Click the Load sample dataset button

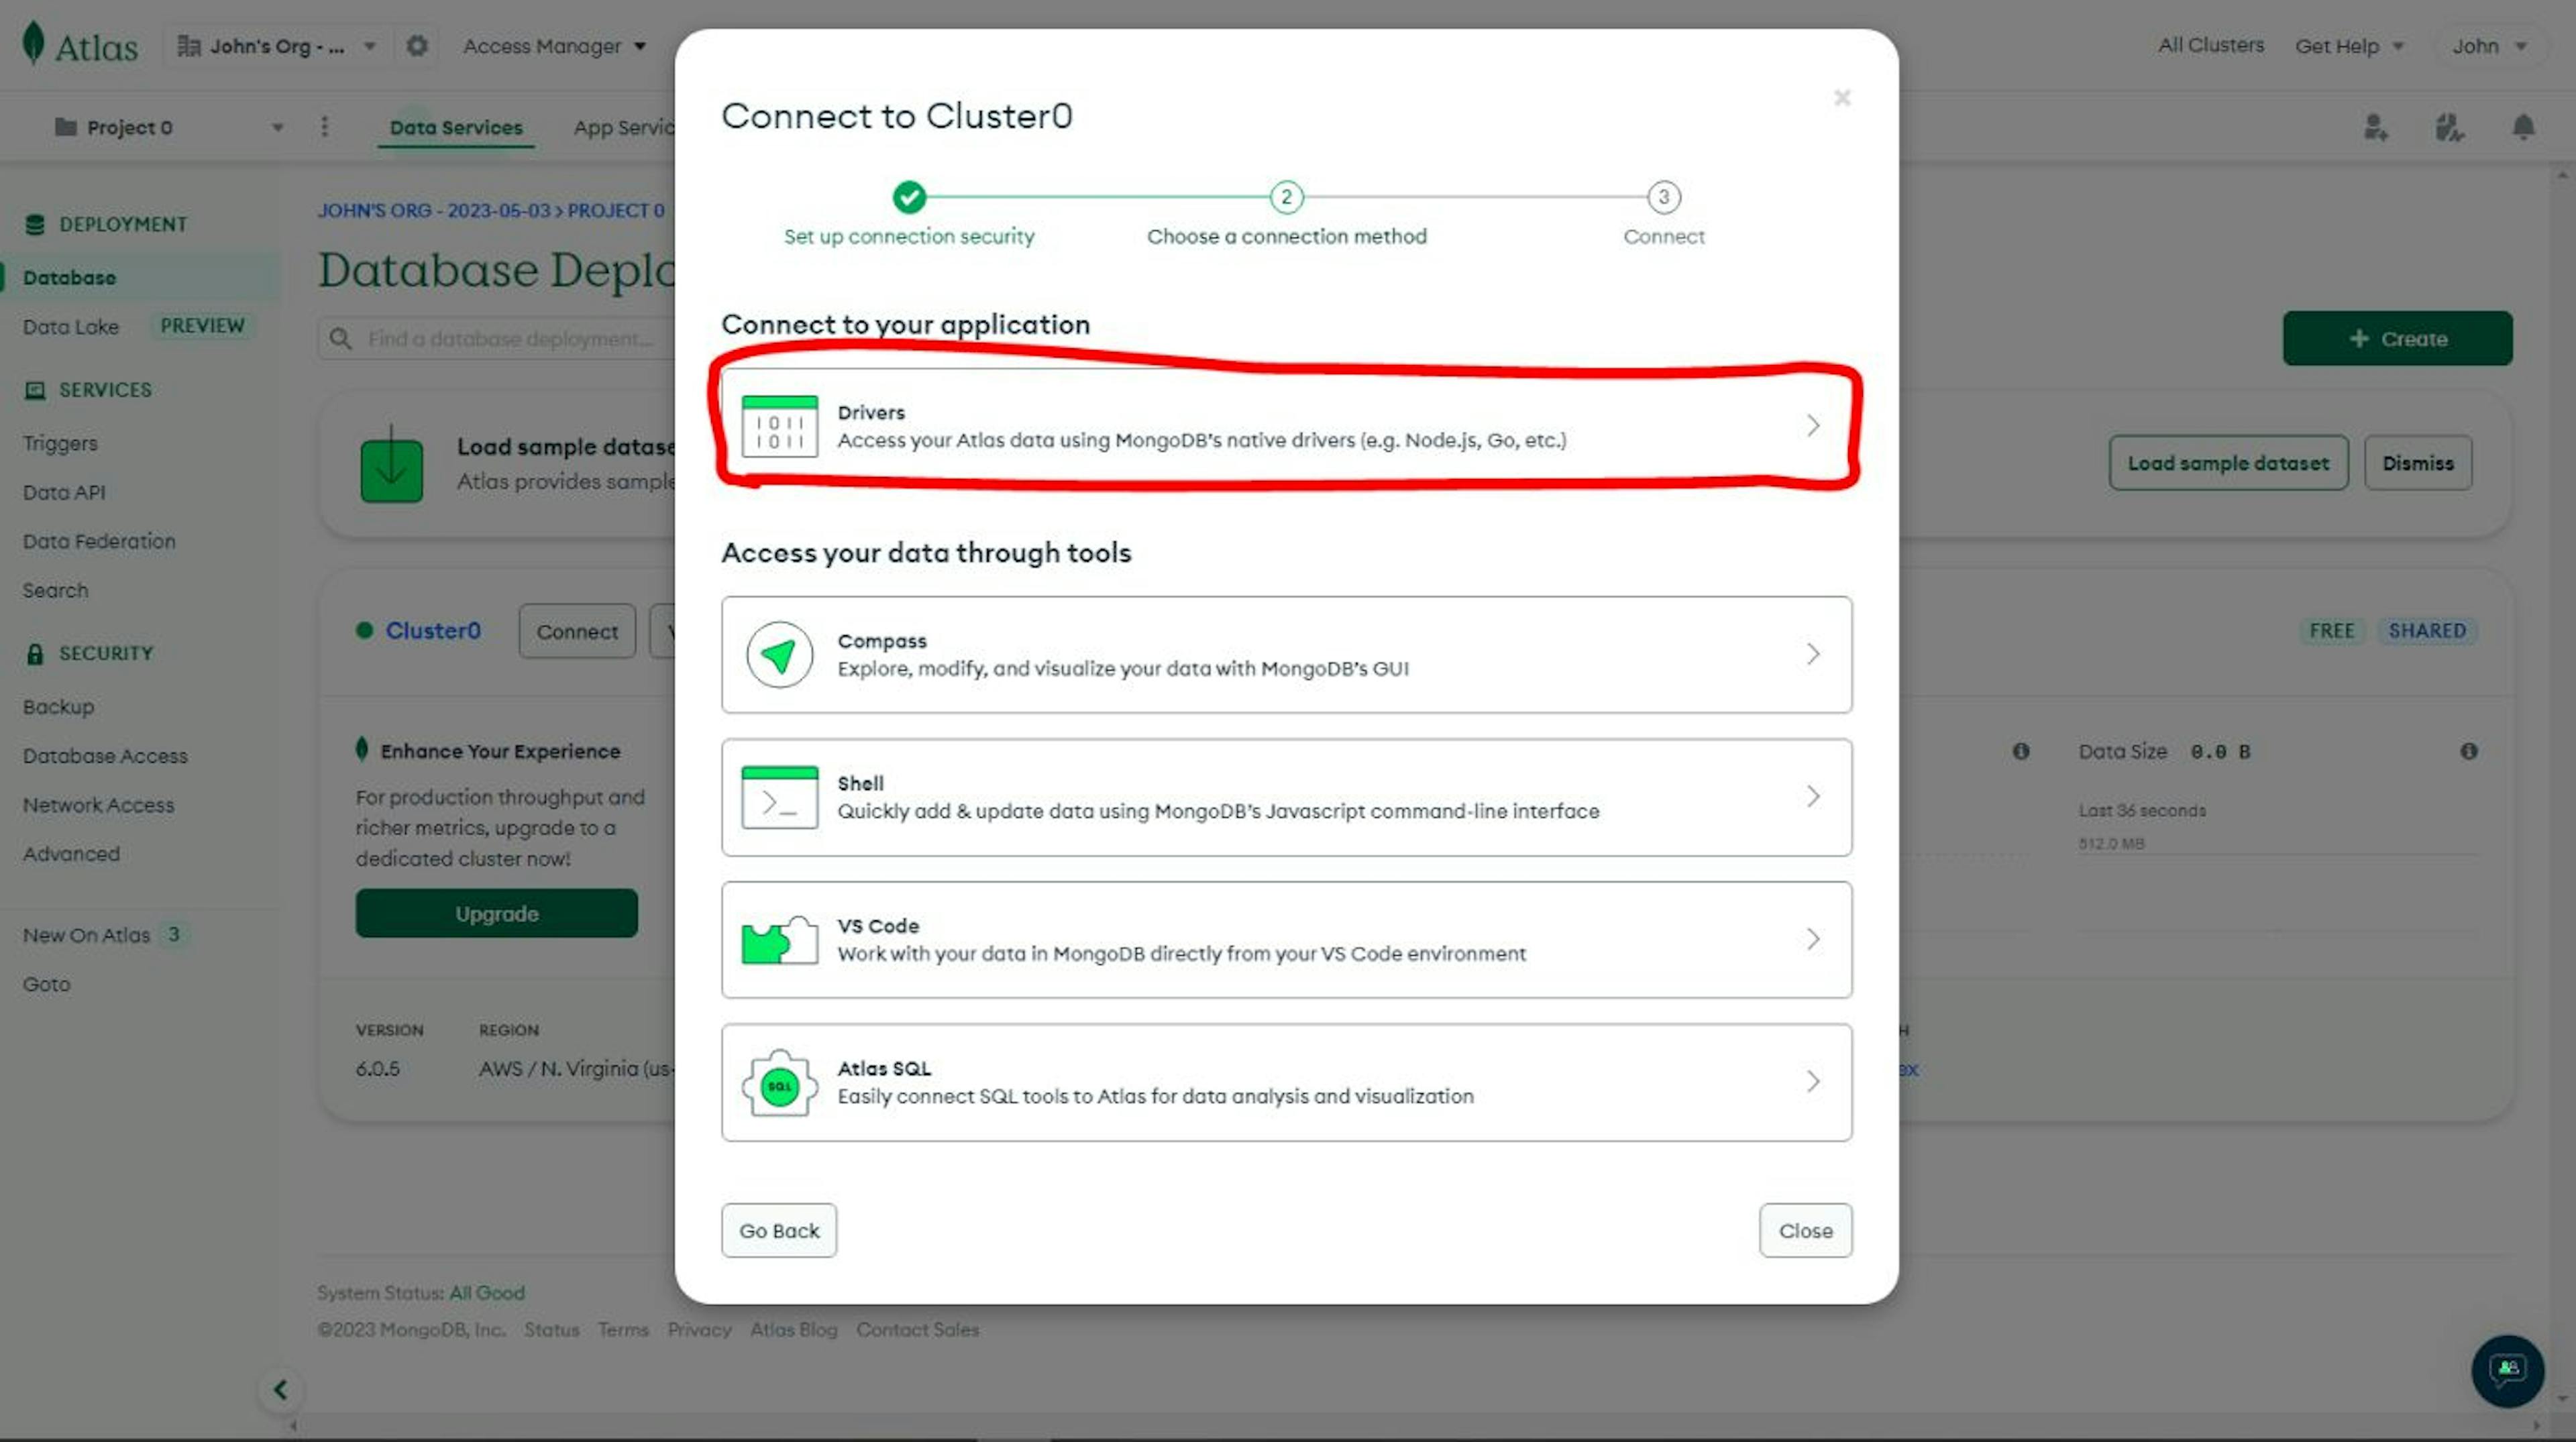click(2228, 463)
